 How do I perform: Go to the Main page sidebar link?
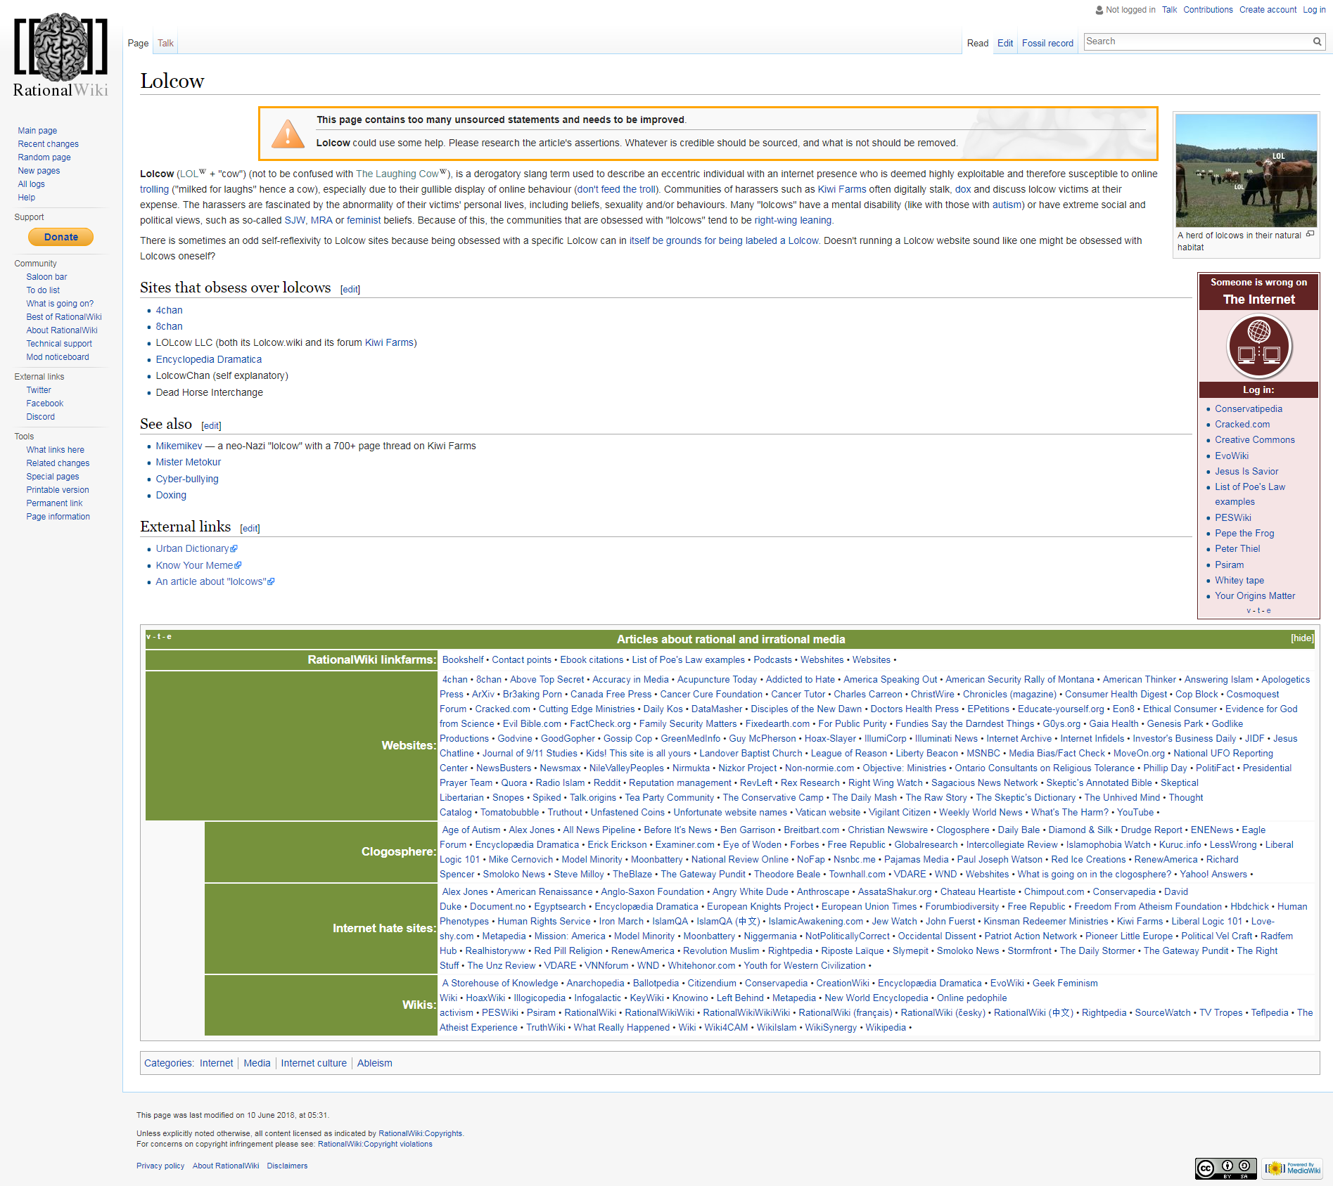pyautogui.click(x=37, y=131)
